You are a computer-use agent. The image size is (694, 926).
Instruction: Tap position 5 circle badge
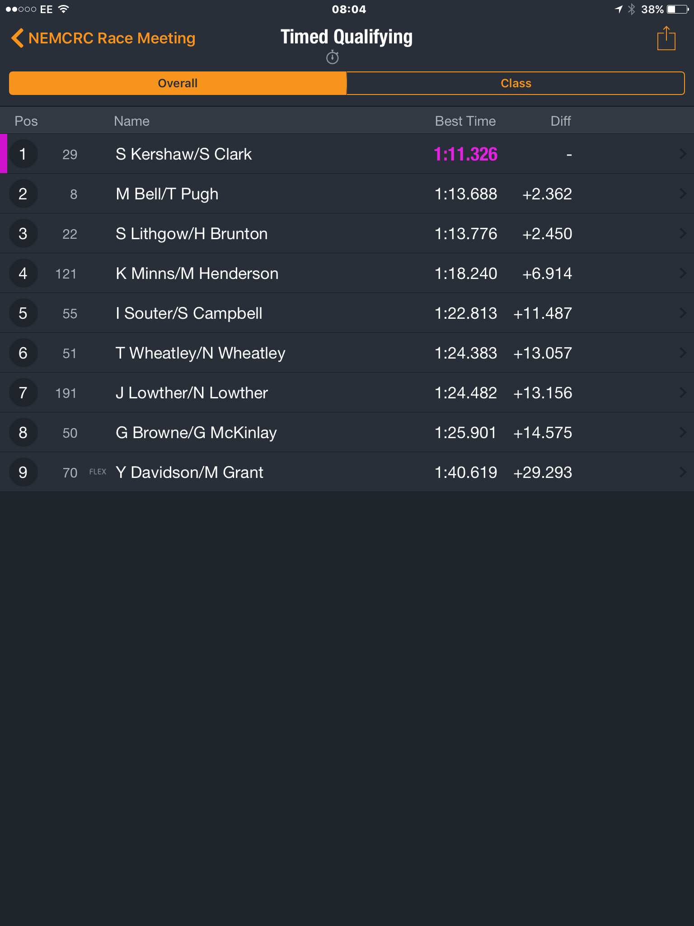[x=23, y=313]
